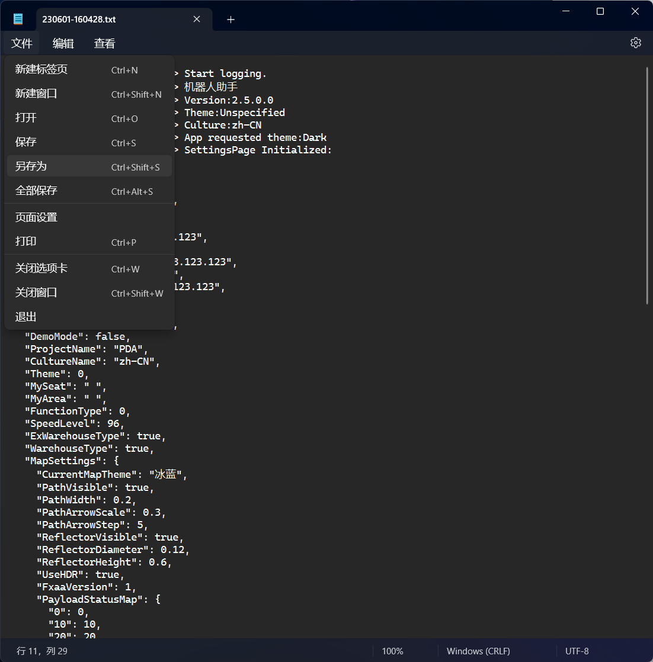Image resolution: width=653 pixels, height=662 pixels.
Task: Minimize the Notepad window
Action: pyautogui.click(x=566, y=11)
